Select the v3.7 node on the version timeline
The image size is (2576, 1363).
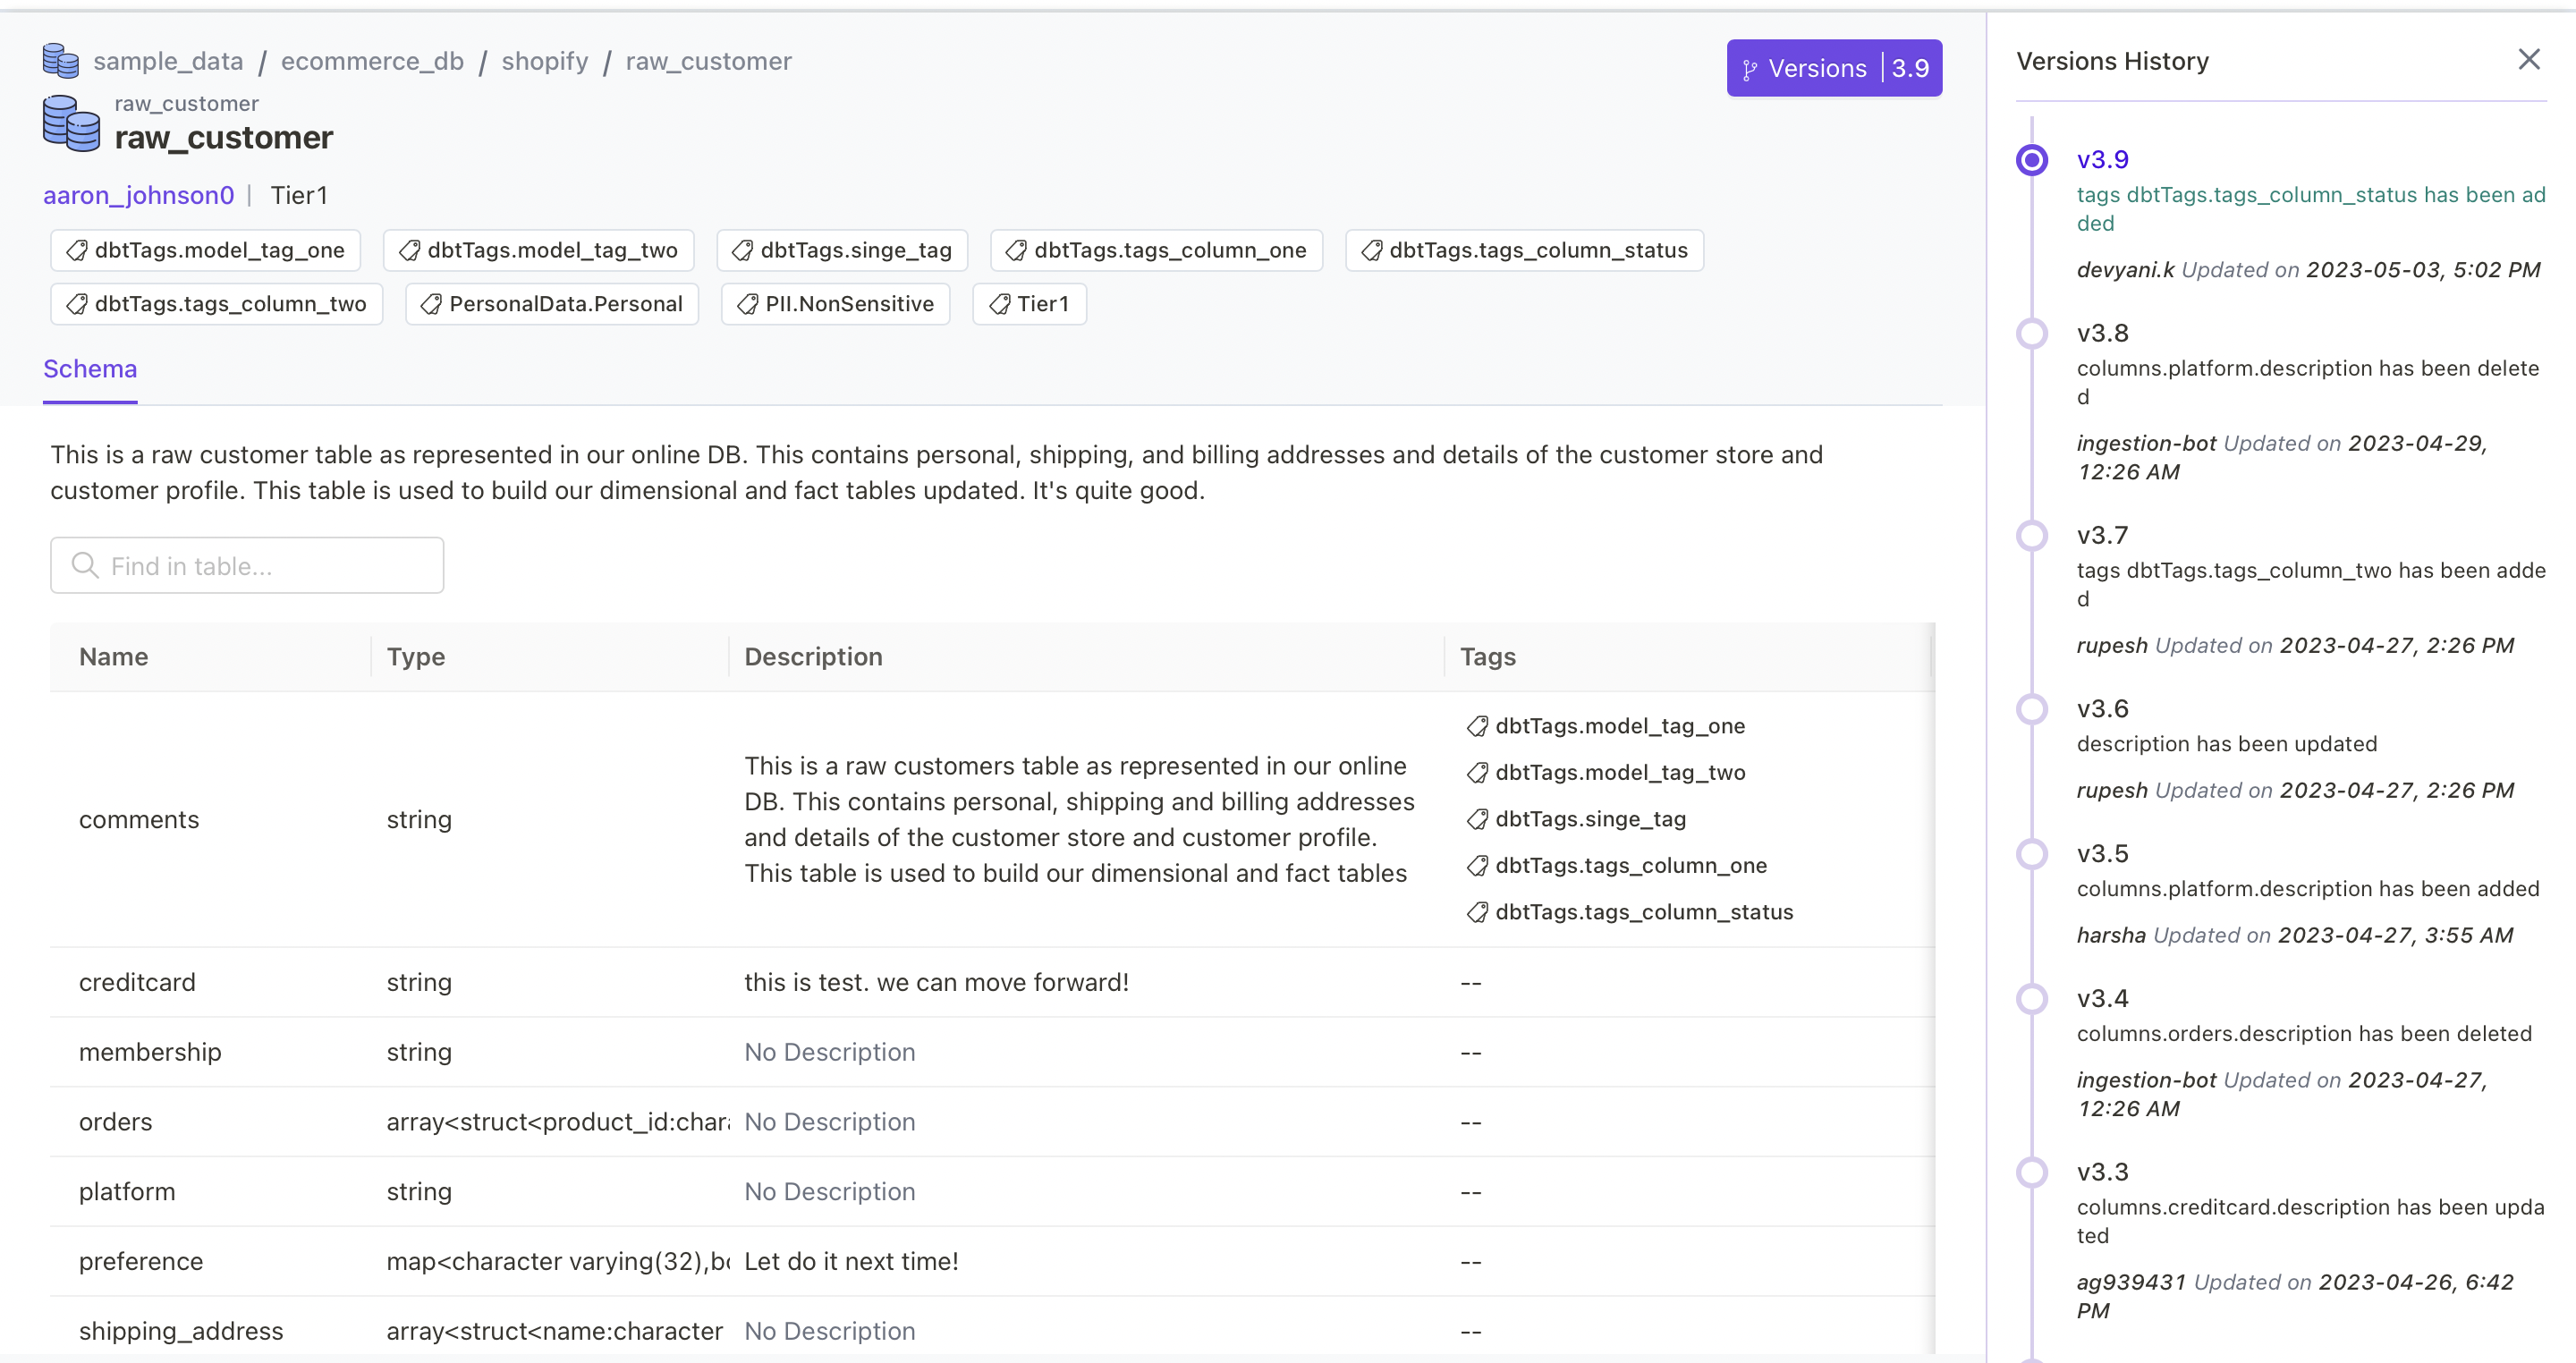pyautogui.click(x=2032, y=535)
